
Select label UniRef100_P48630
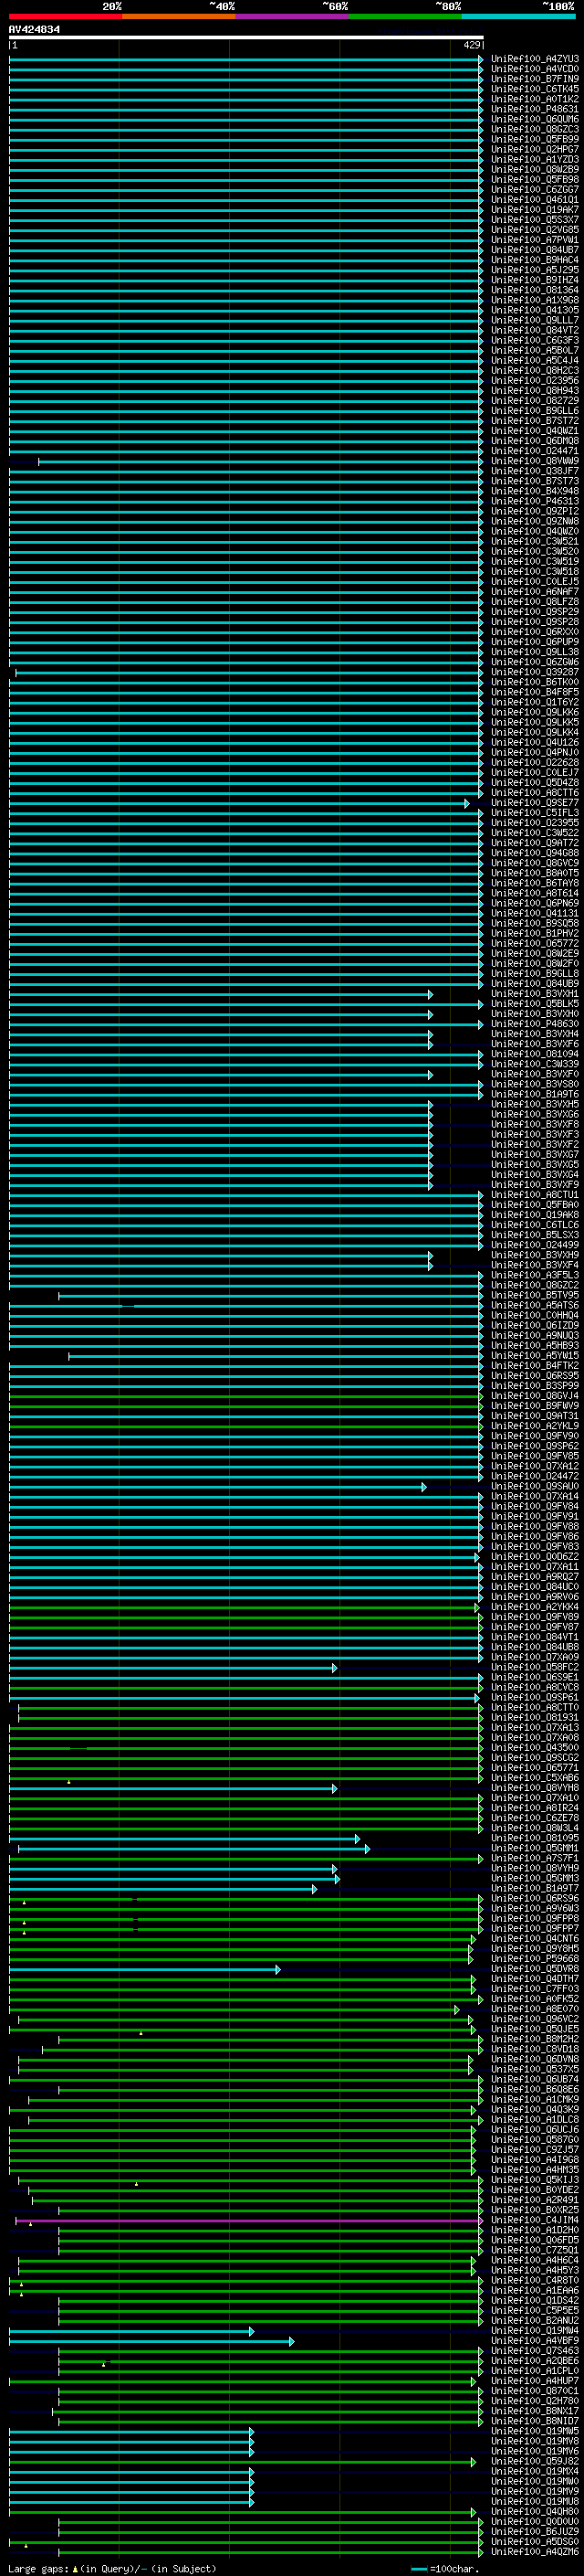click(535, 1024)
